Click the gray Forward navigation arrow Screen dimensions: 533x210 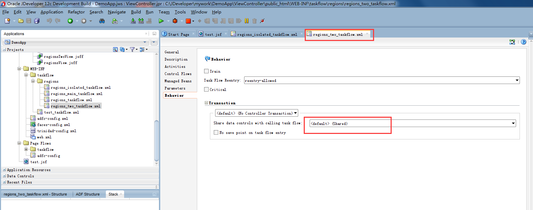84,21
